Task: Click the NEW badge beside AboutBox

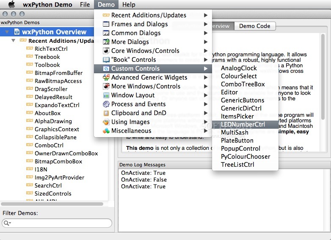Action: click(29, 113)
